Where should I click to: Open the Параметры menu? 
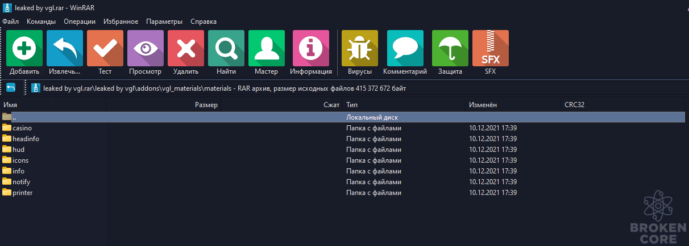[164, 22]
